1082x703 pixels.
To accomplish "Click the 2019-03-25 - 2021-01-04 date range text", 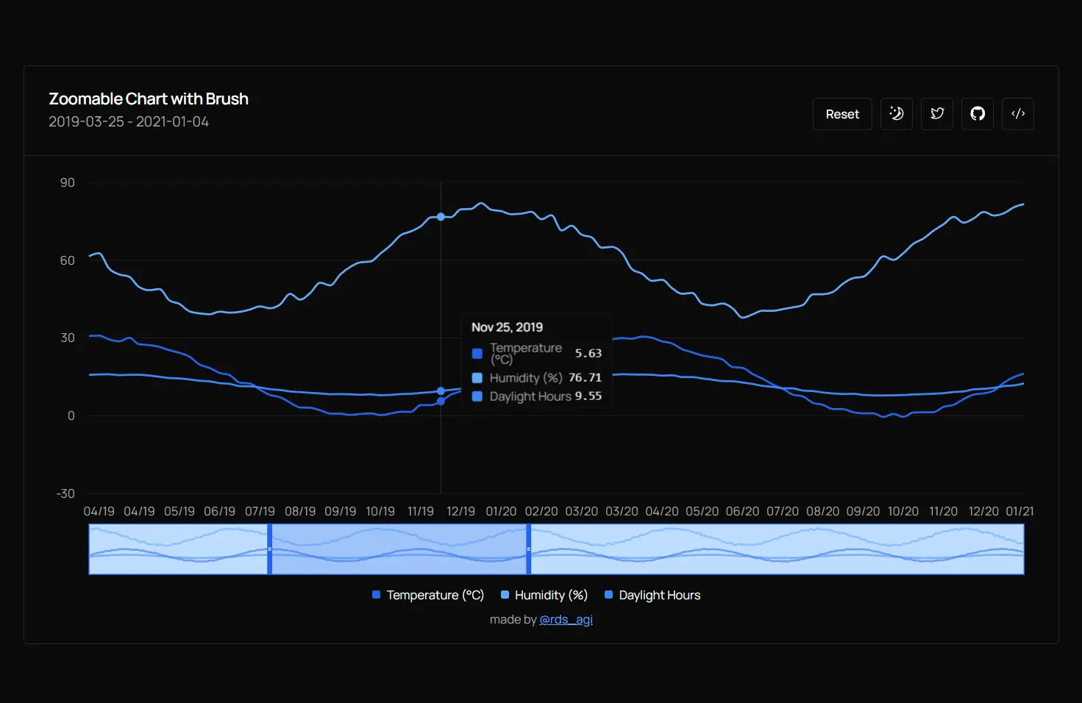I will [129, 121].
